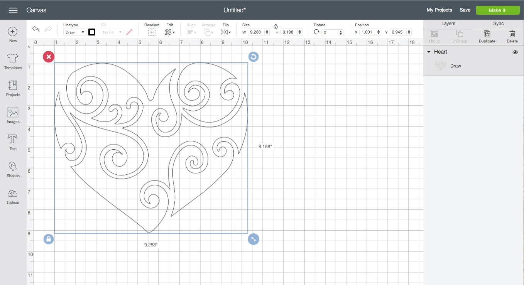Hide the Heart layer with eye icon
The width and height of the screenshot is (524, 285).
click(515, 52)
